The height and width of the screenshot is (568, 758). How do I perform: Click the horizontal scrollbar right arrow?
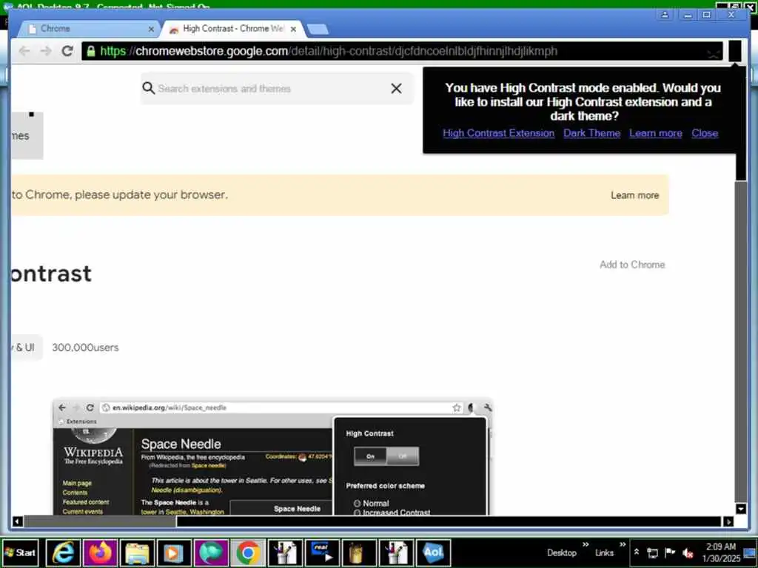[x=729, y=521]
